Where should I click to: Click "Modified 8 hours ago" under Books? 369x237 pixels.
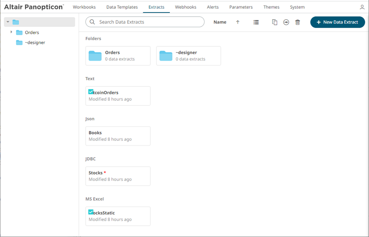click(x=110, y=139)
